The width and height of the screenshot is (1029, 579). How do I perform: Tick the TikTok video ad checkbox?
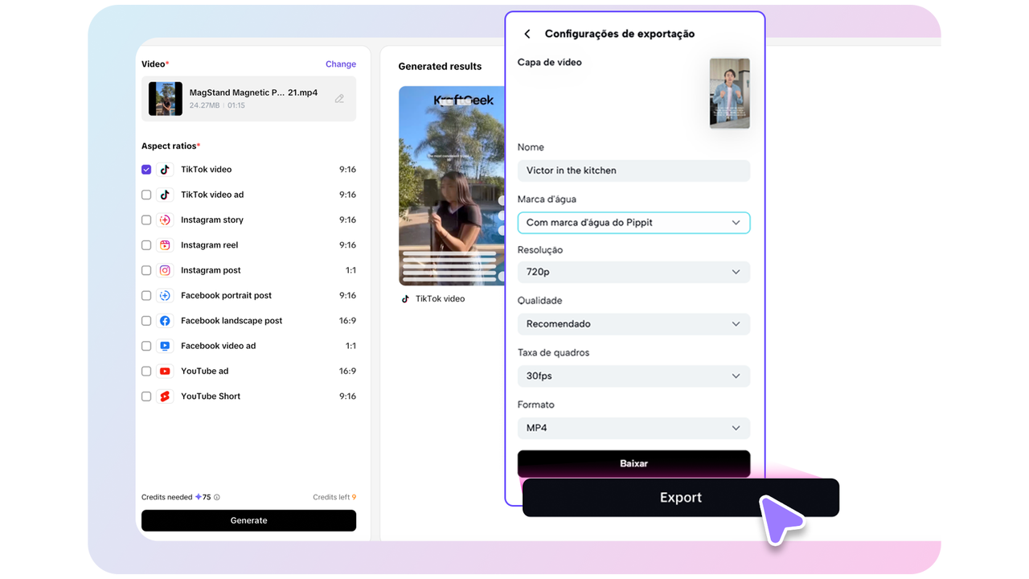[146, 195]
